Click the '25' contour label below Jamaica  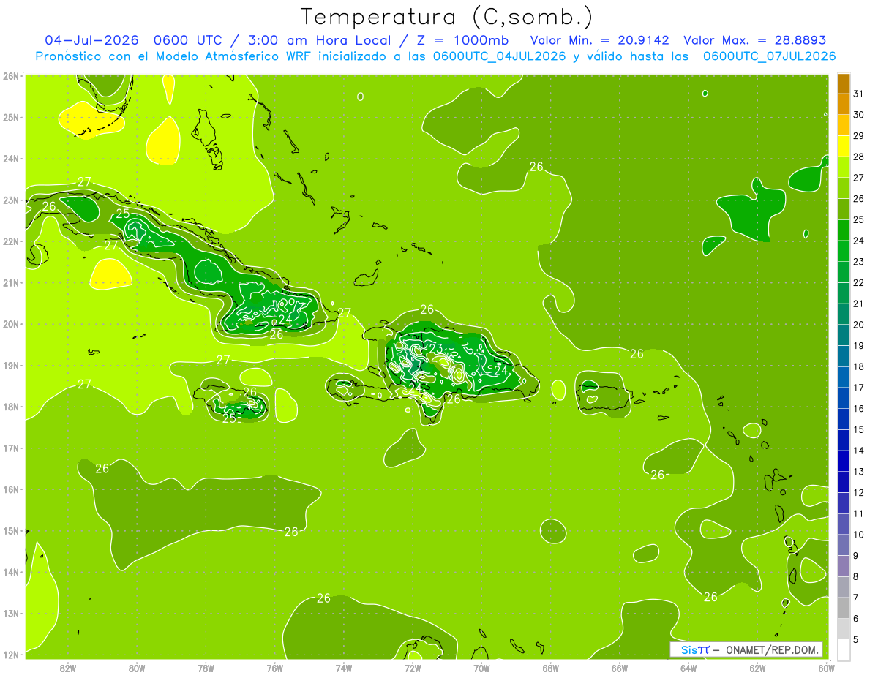point(229,418)
